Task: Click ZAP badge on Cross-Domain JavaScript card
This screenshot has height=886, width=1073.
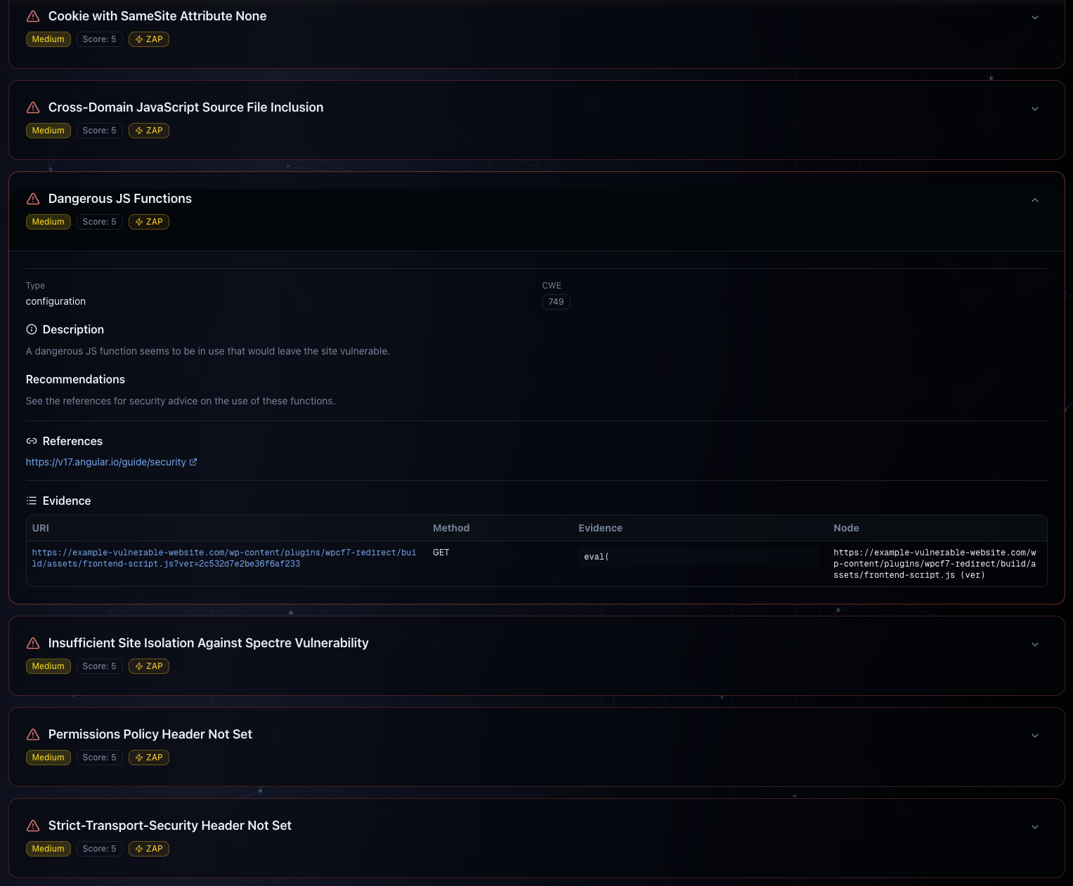Action: [x=149, y=131]
